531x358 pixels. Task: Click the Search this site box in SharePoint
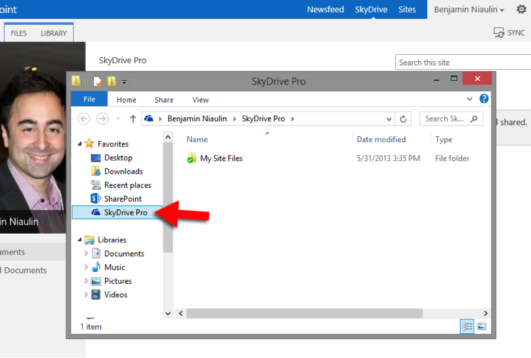coord(463,63)
